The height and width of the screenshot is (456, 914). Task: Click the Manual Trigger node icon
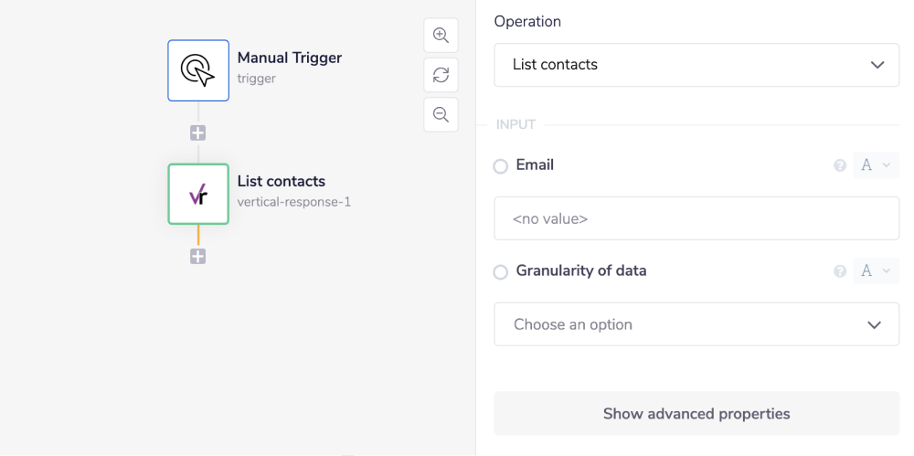tap(198, 70)
